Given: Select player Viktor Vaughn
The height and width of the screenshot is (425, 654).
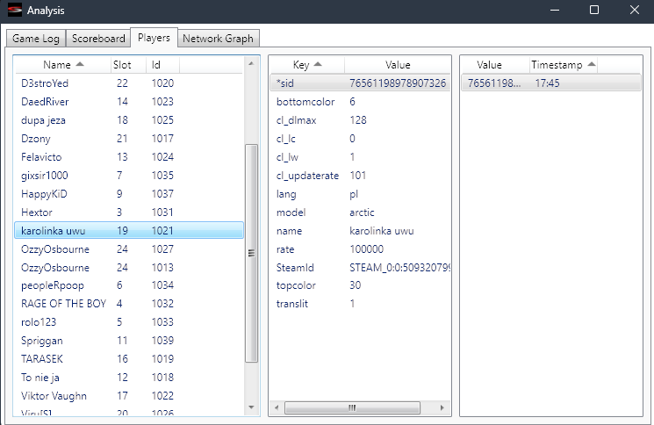Looking at the screenshot, I should click(129, 396).
